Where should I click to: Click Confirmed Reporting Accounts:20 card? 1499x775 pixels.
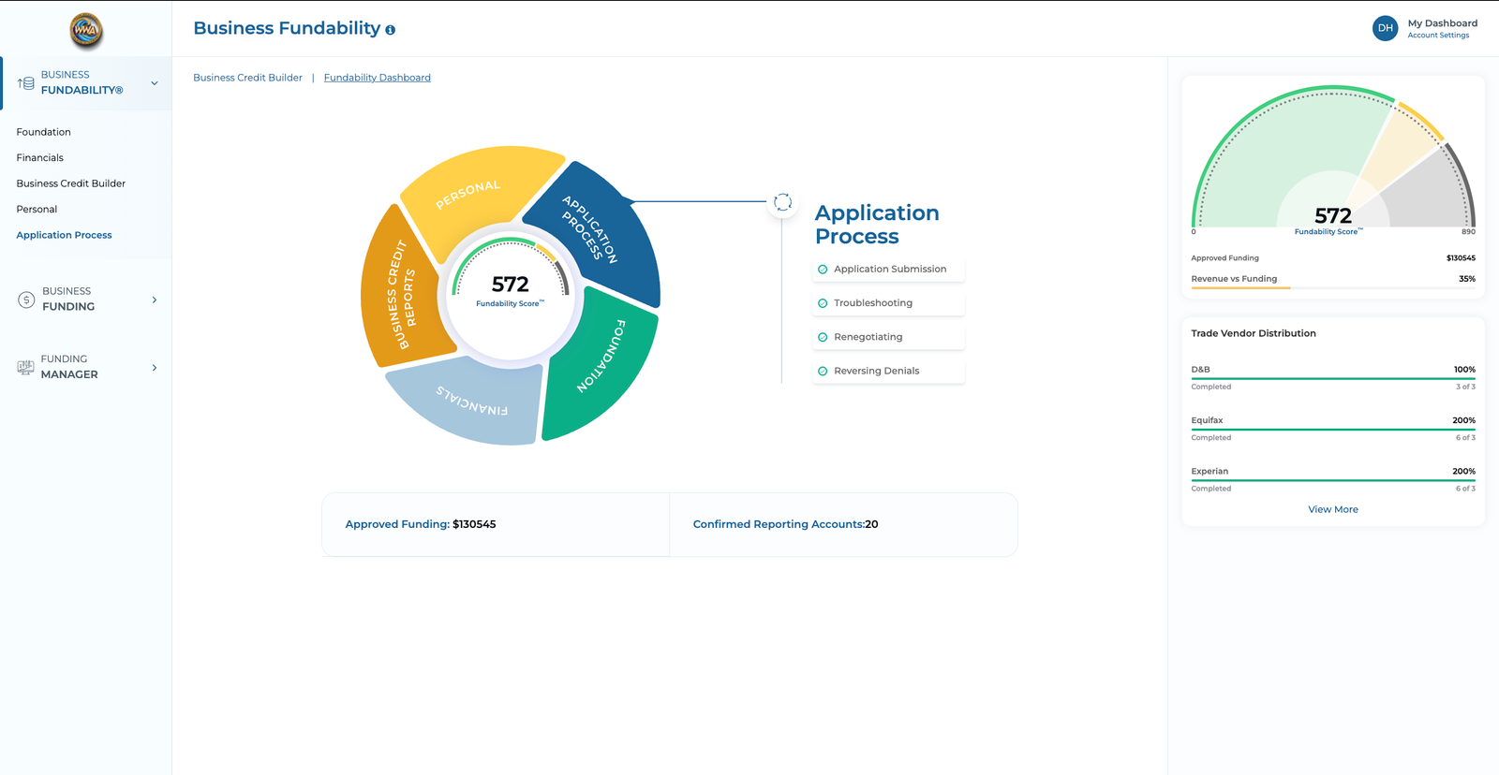[x=843, y=524]
